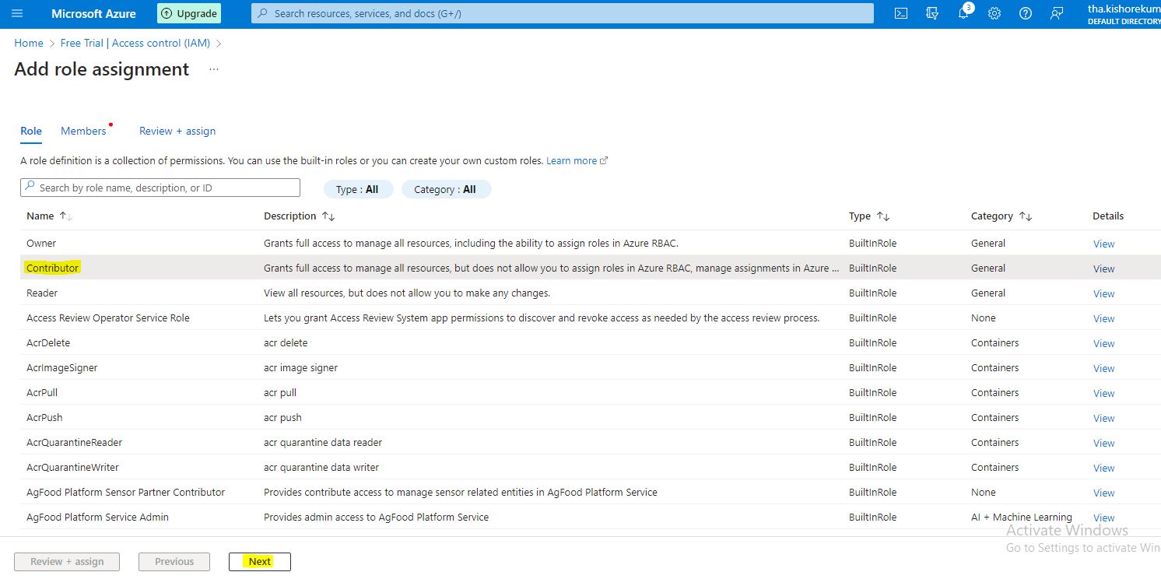Image resolution: width=1161 pixels, height=579 pixels.
Task: Open Directories and subscriptions filter icon
Action: [x=932, y=14]
